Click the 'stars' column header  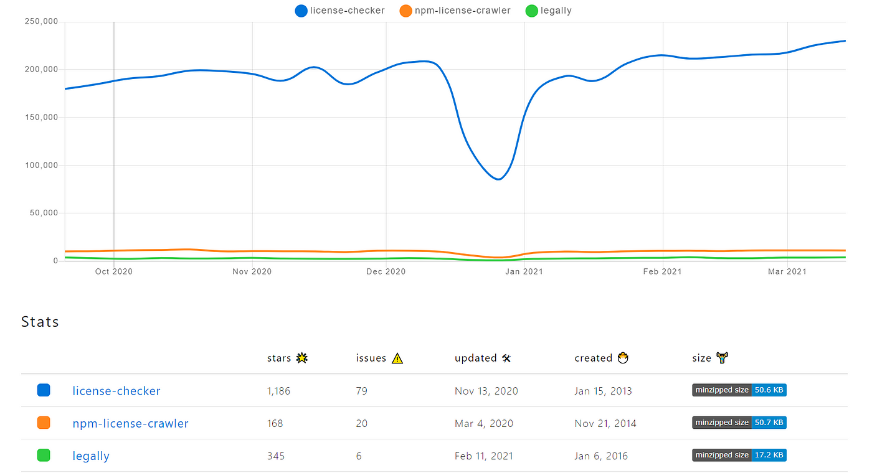pos(279,358)
